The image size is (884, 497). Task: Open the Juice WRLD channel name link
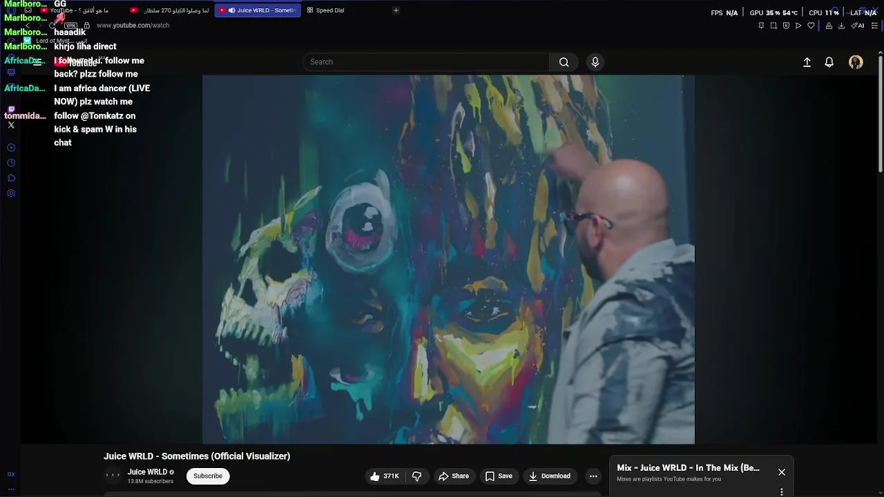[147, 472]
